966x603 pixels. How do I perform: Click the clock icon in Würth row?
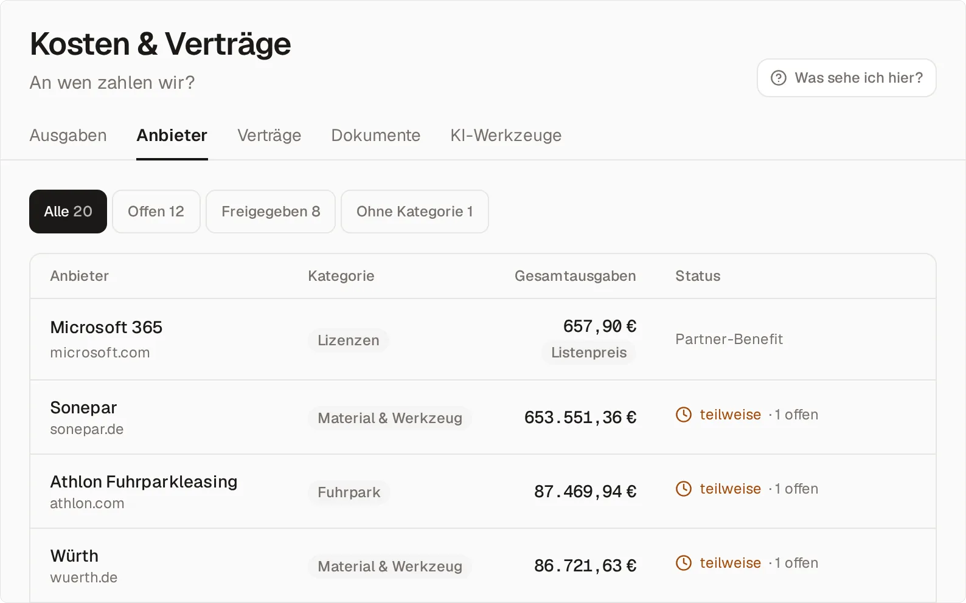[684, 563]
